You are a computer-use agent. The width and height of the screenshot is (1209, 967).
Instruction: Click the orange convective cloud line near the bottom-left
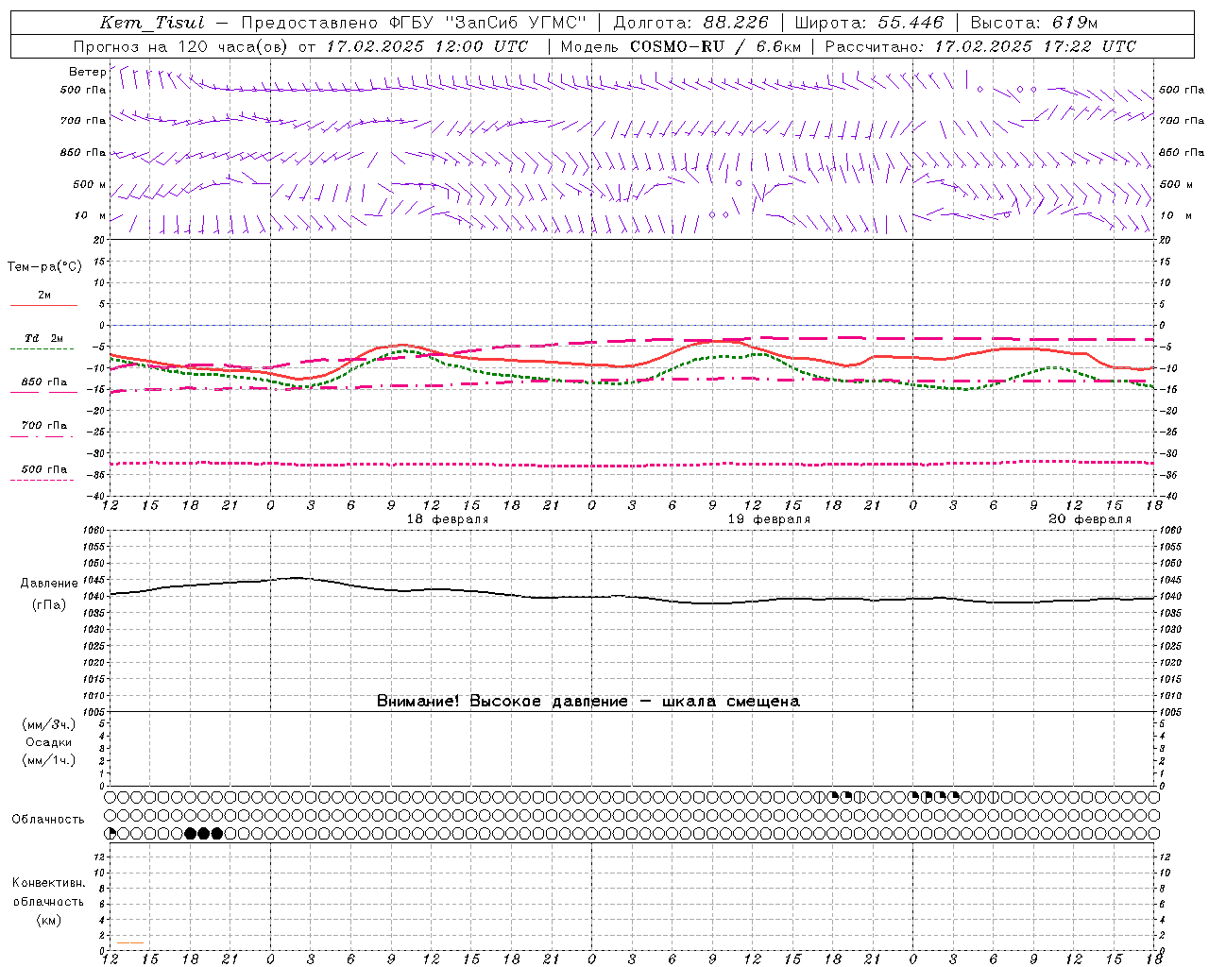click(130, 942)
